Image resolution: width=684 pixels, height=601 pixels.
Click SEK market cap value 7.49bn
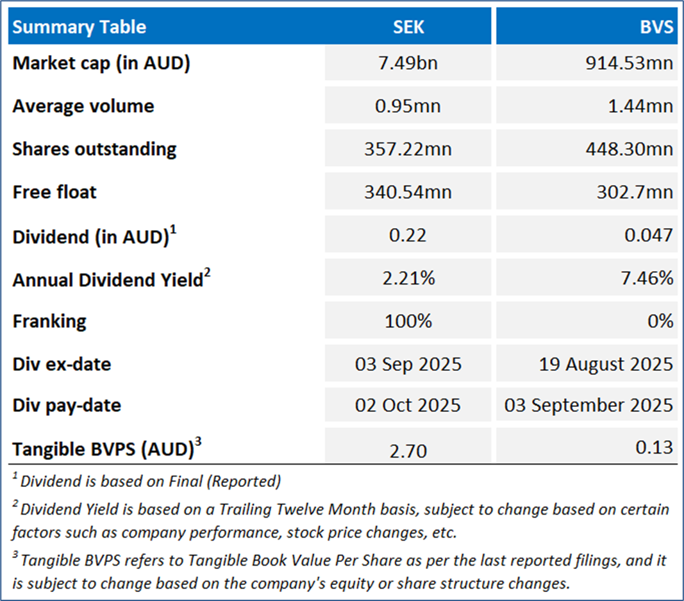pyautogui.click(x=408, y=64)
